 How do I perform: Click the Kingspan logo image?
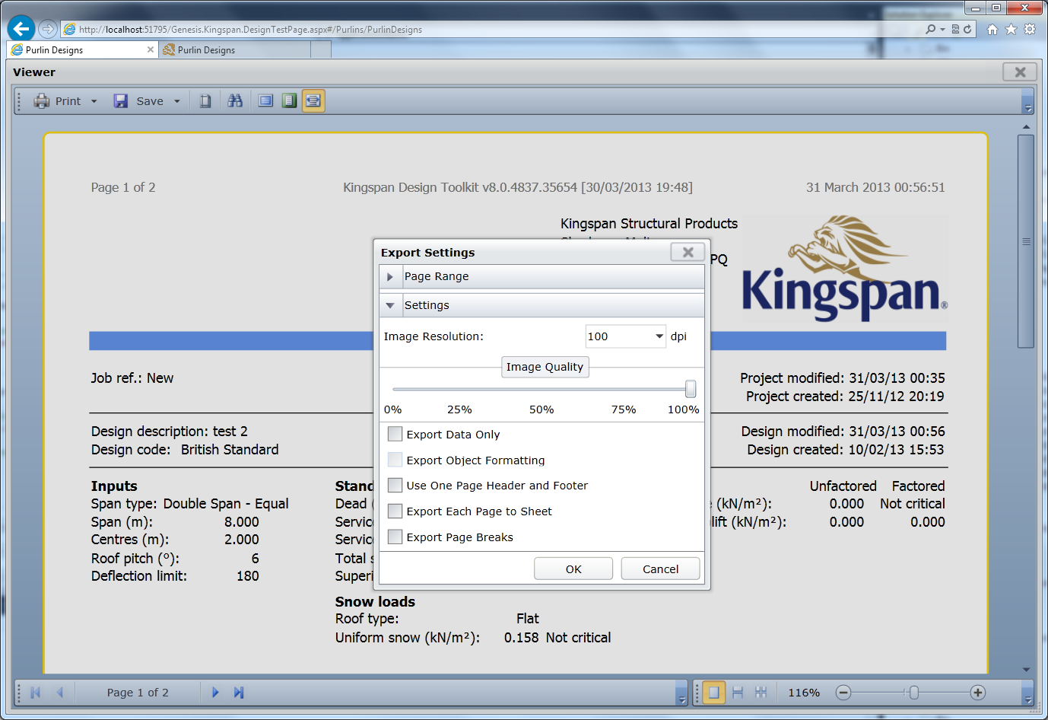845,268
